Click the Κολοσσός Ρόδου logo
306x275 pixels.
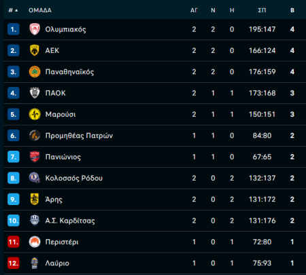[35, 178]
